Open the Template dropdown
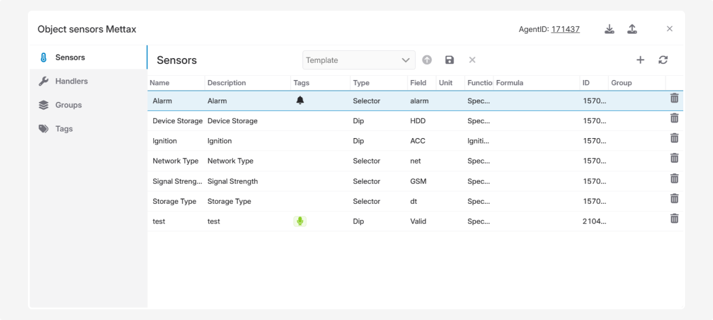The height and width of the screenshot is (320, 713). (359, 60)
